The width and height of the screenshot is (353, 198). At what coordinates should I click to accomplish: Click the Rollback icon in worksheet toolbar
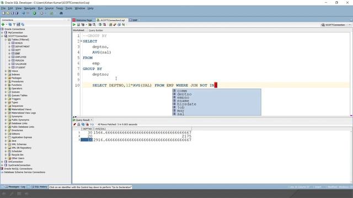104,25
